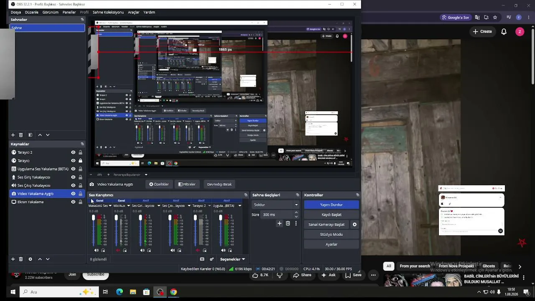The height and width of the screenshot is (301, 535).
Task: Remove selected source with the trash icon
Action: pos(21,259)
